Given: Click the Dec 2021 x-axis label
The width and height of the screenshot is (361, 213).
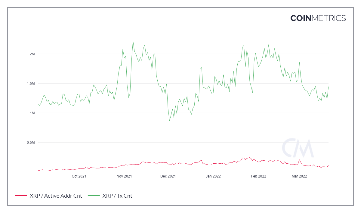Looking at the screenshot, I should 168,176.
